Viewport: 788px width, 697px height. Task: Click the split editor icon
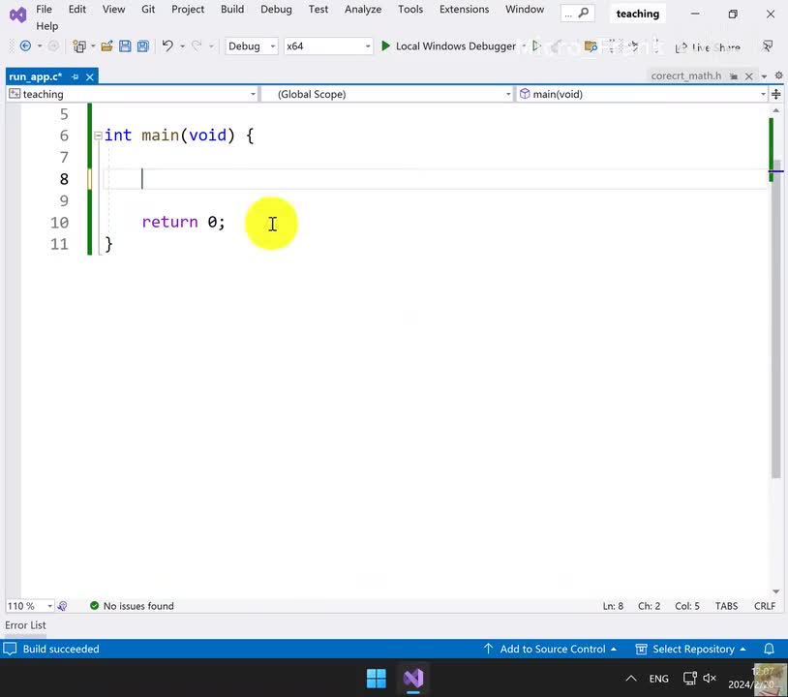coord(776,94)
